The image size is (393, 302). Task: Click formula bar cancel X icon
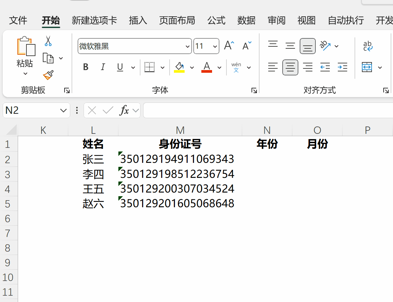click(92, 110)
